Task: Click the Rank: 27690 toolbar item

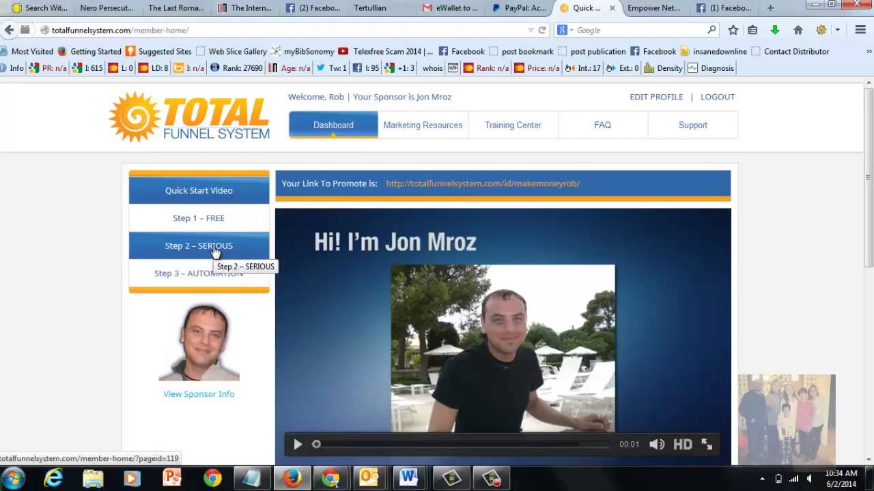Action: click(x=236, y=68)
